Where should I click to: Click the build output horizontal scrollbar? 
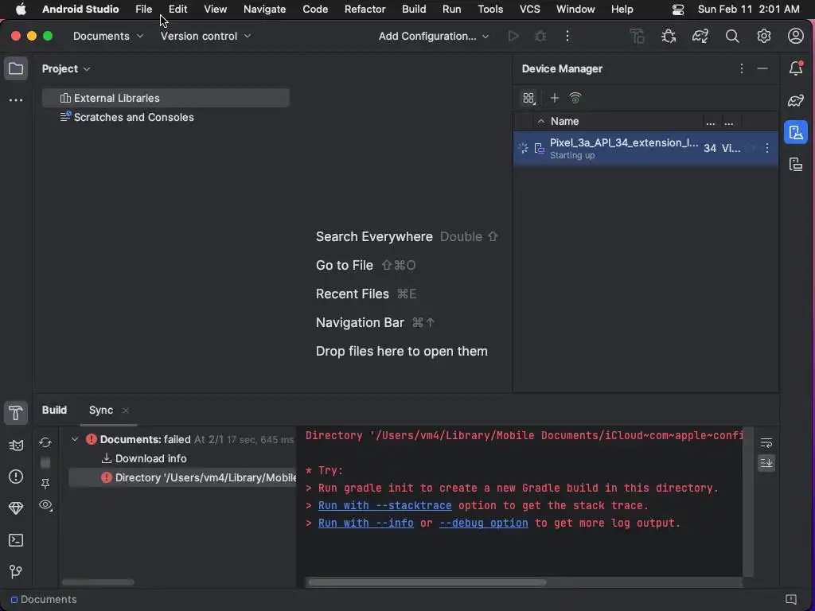point(427,582)
